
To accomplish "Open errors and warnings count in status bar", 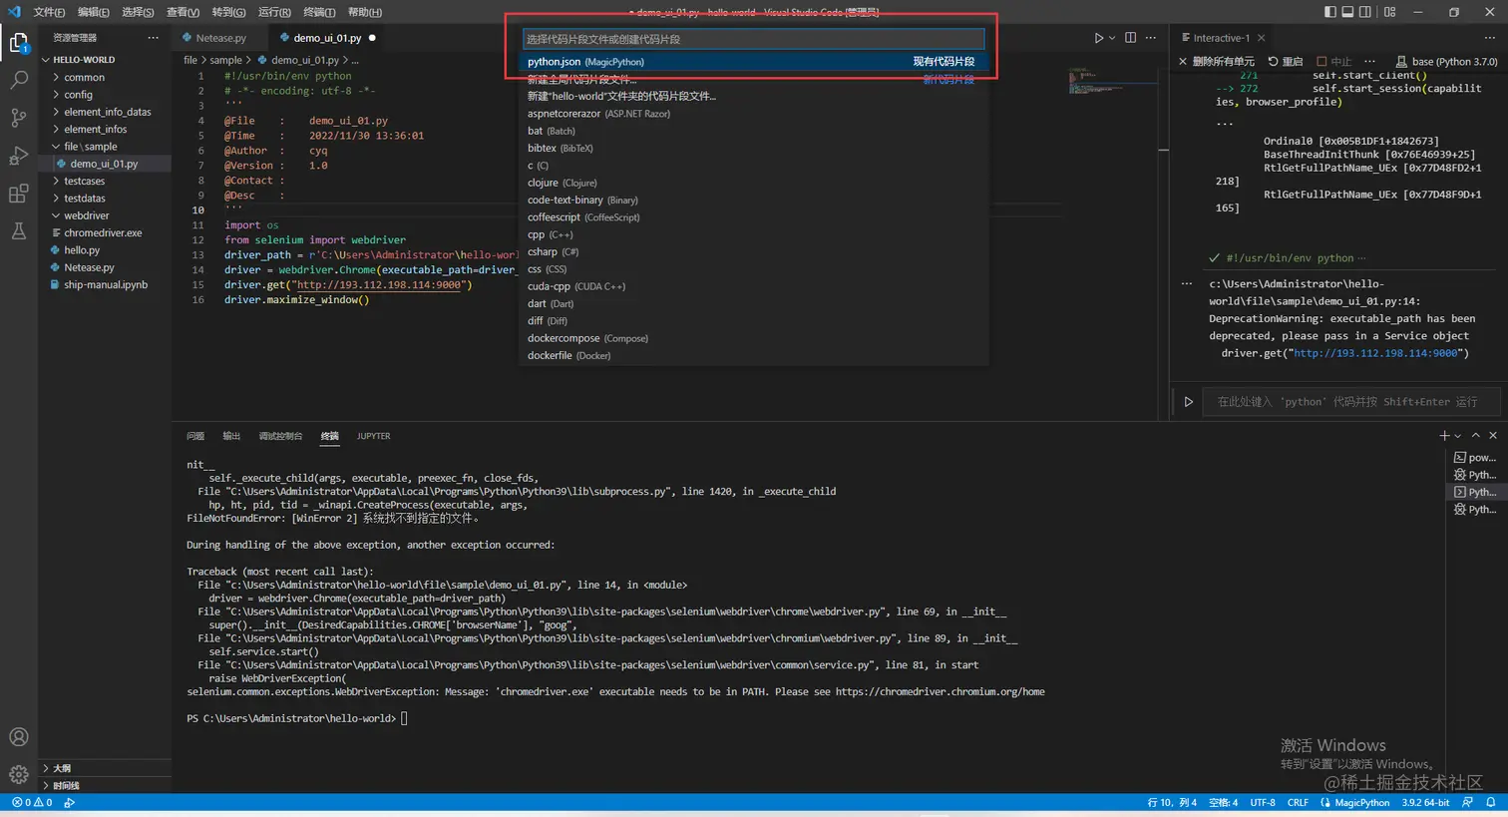I will 32,802.
